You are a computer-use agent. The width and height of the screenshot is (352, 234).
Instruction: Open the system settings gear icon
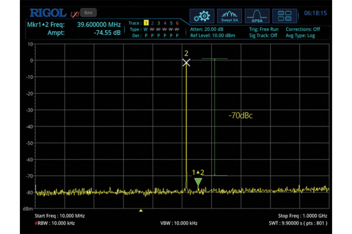[x=201, y=16]
